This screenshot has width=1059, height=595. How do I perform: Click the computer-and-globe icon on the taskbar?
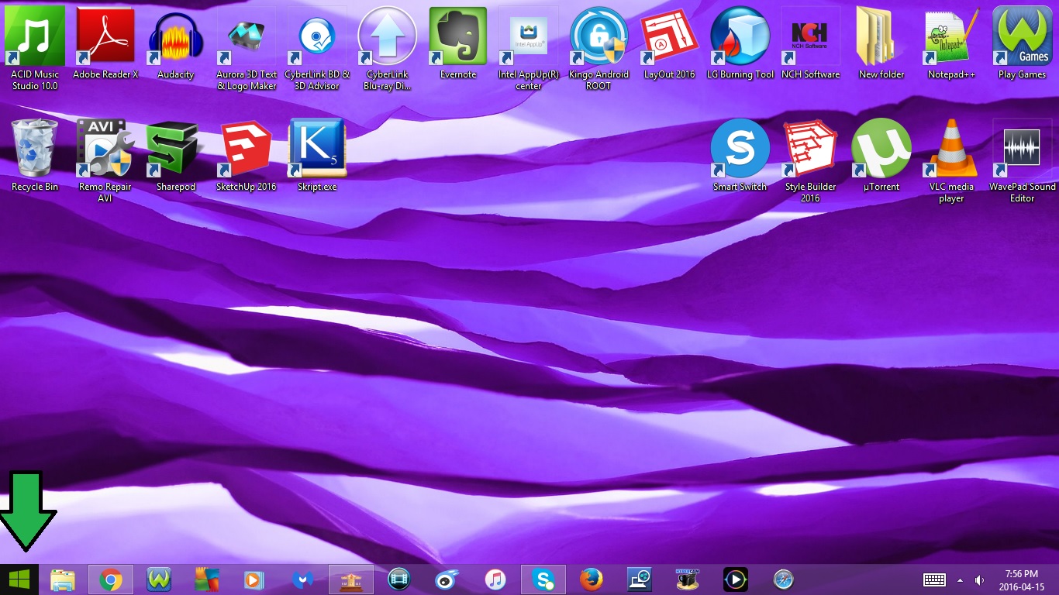click(640, 580)
